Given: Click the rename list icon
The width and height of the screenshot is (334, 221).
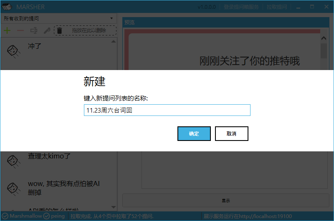Looking at the screenshot, I should click(x=34, y=30).
